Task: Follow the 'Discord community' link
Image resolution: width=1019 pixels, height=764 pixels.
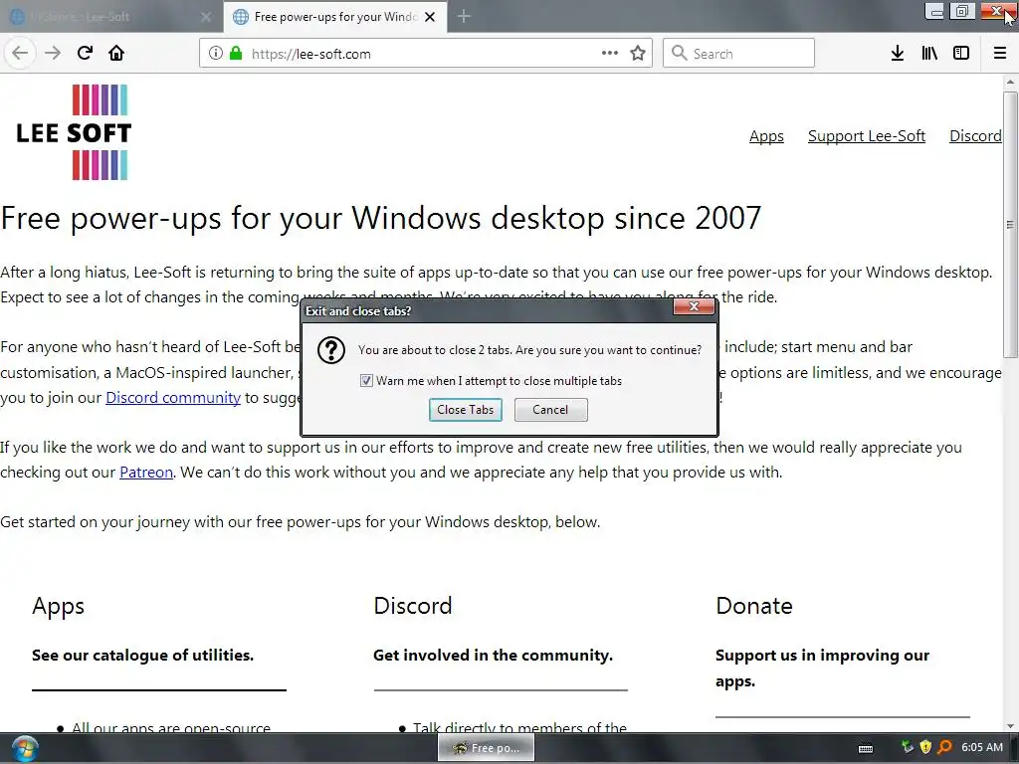Action: click(x=173, y=398)
